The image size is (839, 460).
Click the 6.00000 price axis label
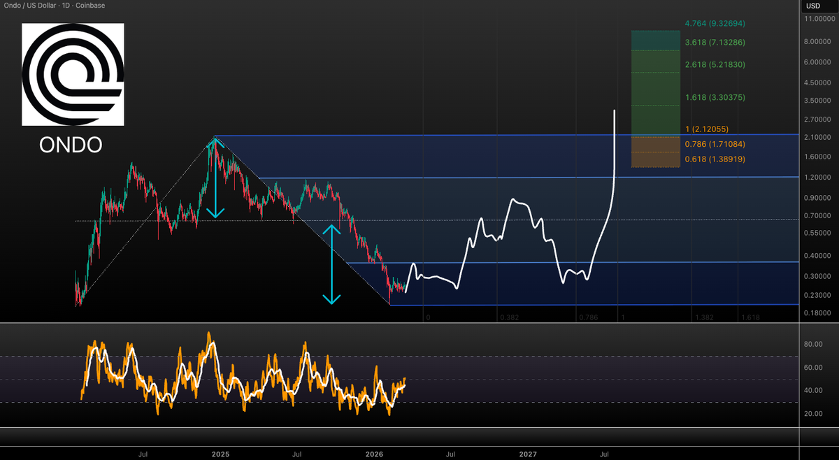[x=819, y=62]
